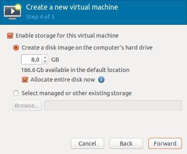Click the blue info icon beside Allocate option
187x154 pixels.
(101, 80)
